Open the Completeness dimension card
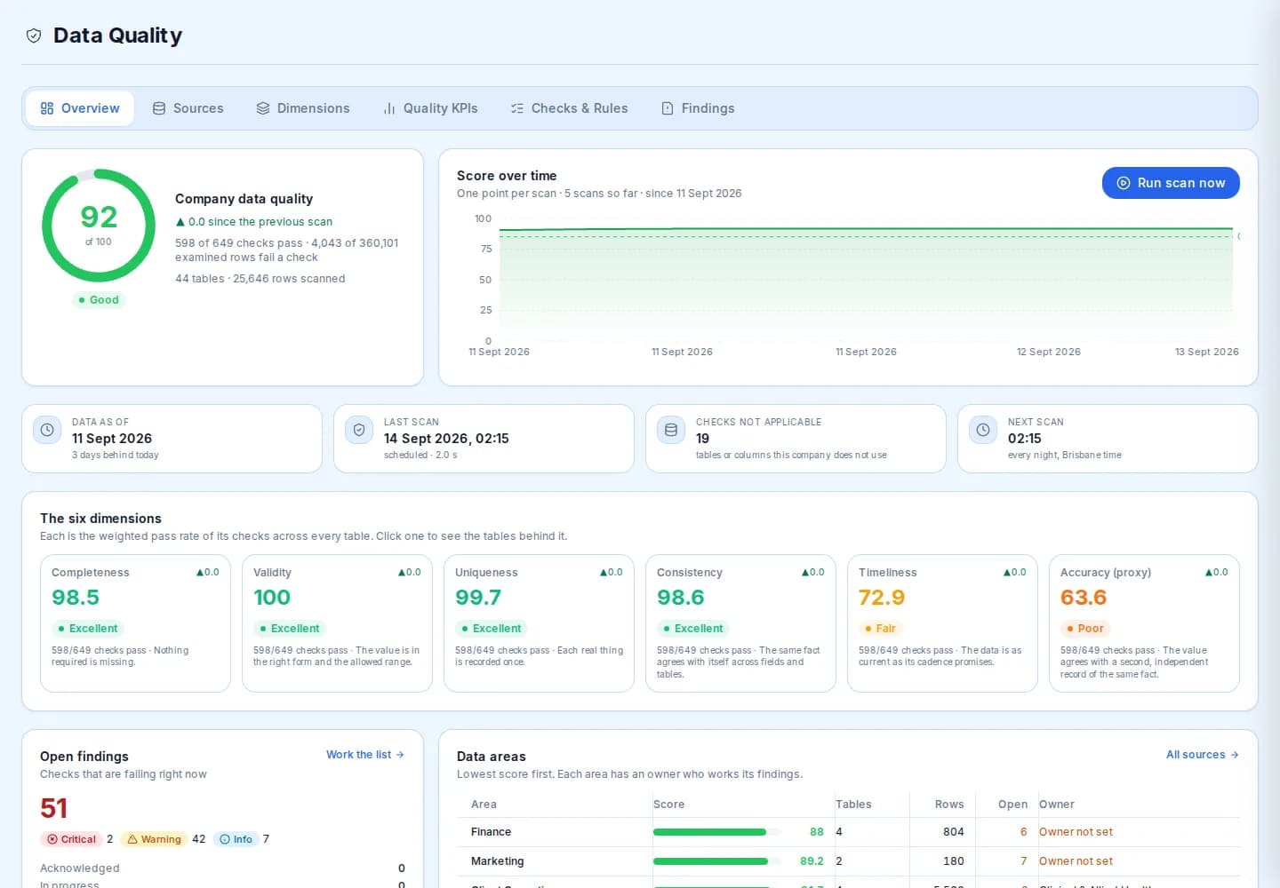 pyautogui.click(x=135, y=623)
